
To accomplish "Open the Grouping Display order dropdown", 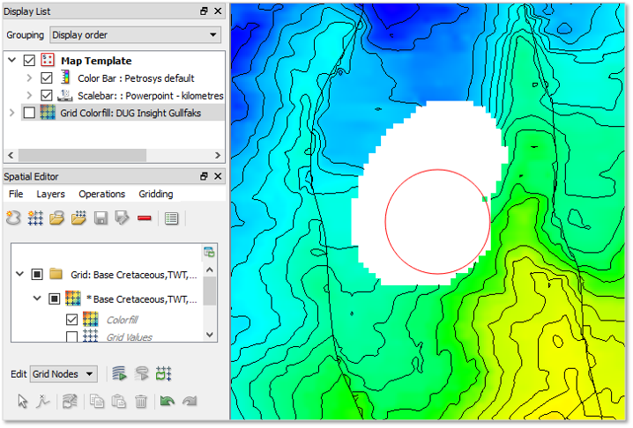I will 135,35.
